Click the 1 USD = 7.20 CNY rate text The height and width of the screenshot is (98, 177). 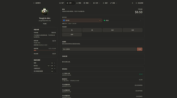(x=72, y=23)
